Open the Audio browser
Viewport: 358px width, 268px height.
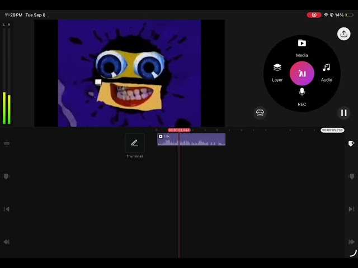point(327,73)
